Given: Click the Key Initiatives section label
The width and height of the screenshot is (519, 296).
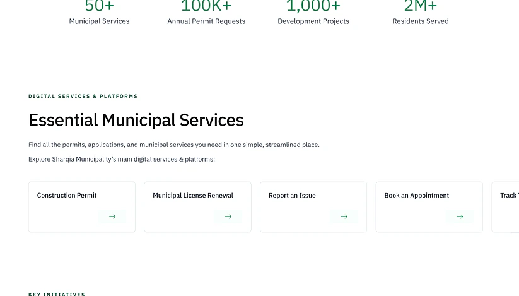Looking at the screenshot, I should 57,294.
